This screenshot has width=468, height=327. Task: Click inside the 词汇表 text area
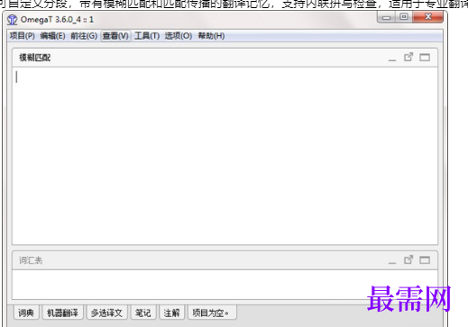click(x=225, y=285)
